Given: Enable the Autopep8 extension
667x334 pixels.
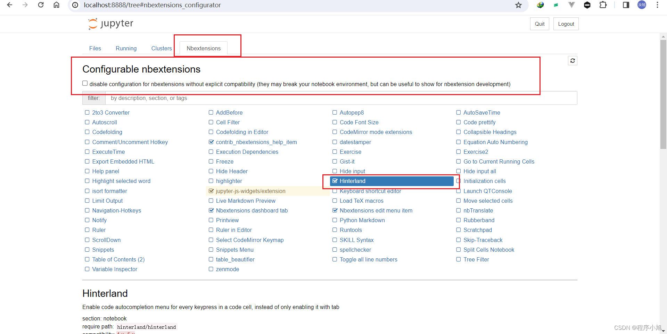Looking at the screenshot, I should click(335, 112).
